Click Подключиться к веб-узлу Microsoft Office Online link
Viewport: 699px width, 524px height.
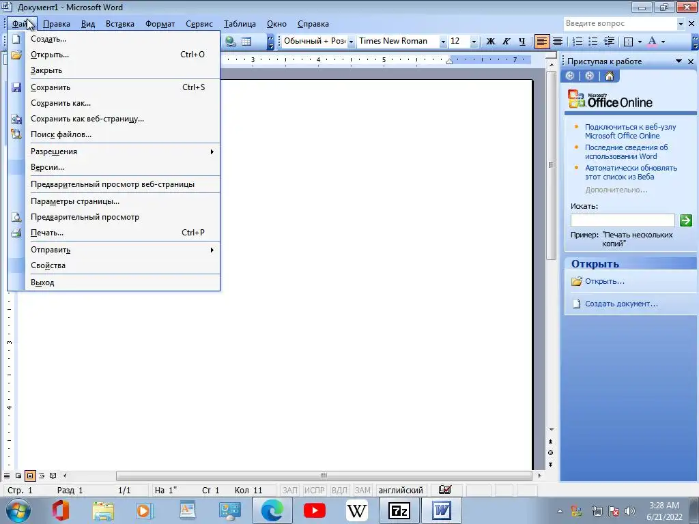630,132
